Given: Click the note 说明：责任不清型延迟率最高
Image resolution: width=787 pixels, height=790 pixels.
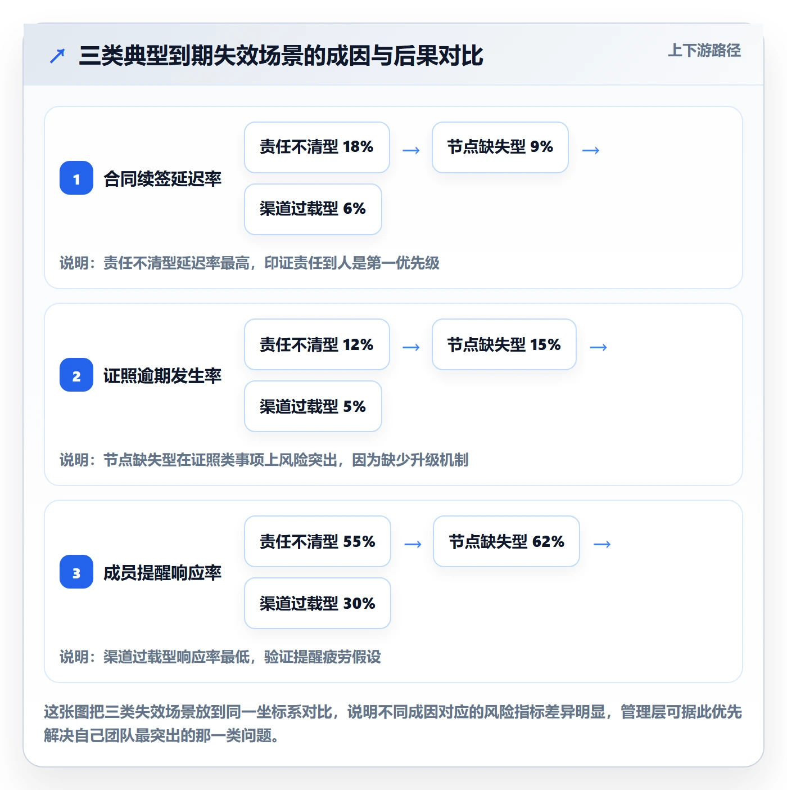Looking at the screenshot, I should (x=250, y=263).
